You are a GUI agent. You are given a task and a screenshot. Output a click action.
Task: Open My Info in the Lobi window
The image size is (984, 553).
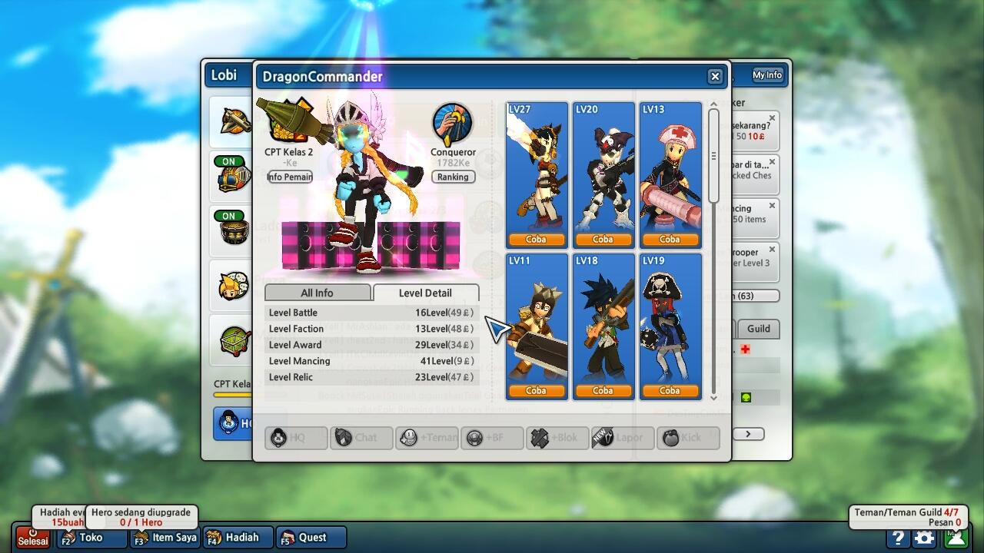pyautogui.click(x=767, y=75)
